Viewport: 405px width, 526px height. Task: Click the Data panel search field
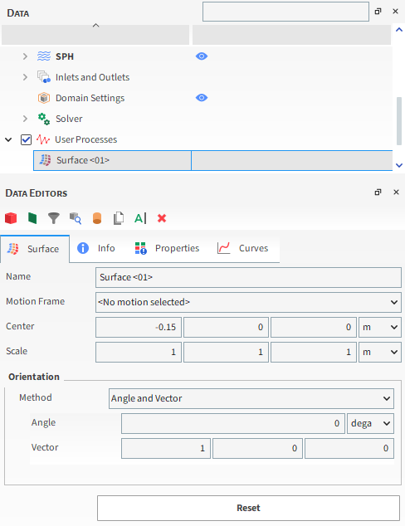pyautogui.click(x=285, y=12)
